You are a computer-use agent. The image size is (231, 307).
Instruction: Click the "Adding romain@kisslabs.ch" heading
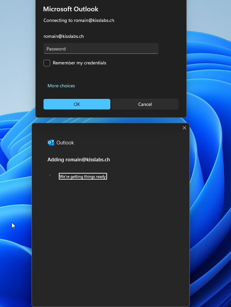[x=78, y=160]
